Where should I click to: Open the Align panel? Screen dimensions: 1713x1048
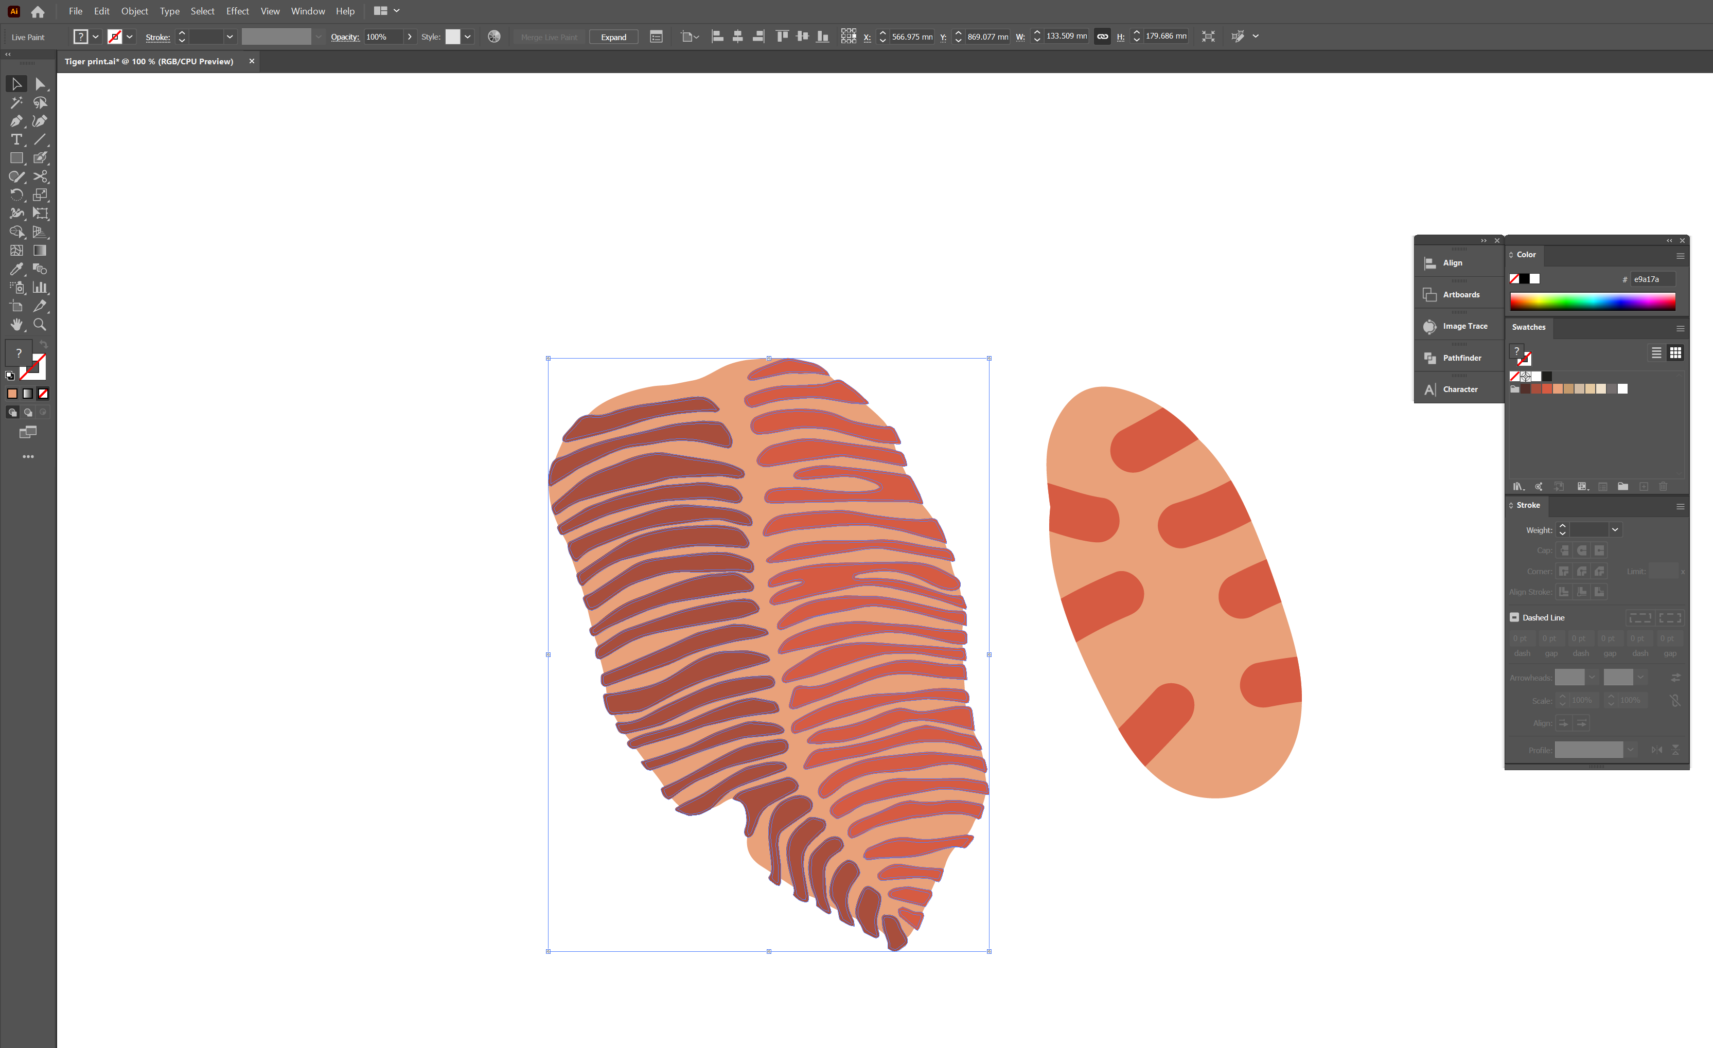click(x=1459, y=263)
